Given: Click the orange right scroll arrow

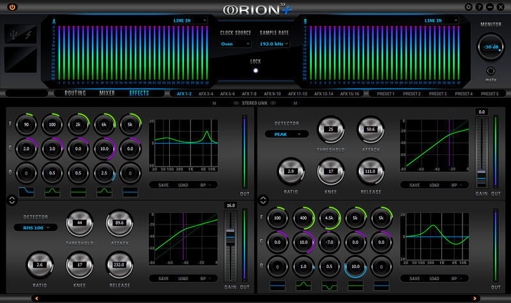Looking at the screenshot, I should pos(475,298).
